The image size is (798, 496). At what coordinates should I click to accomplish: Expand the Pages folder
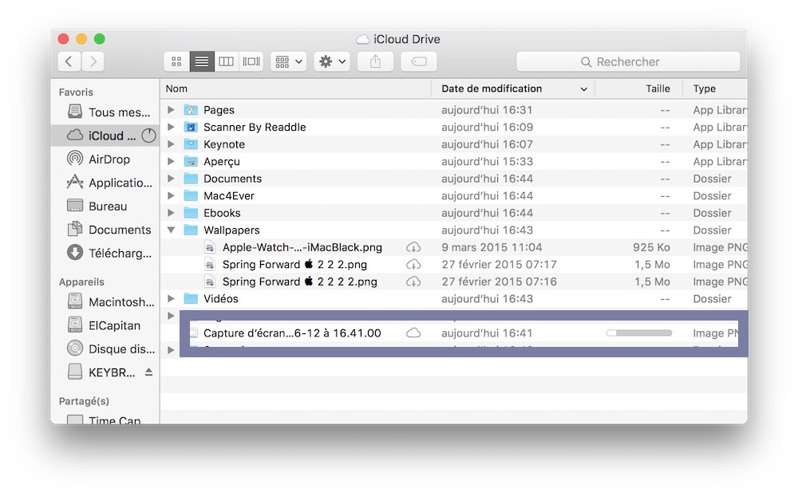(171, 110)
